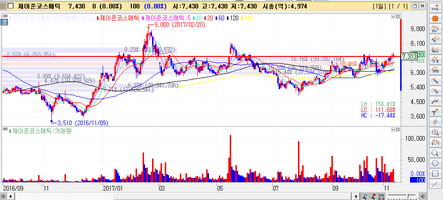443x200 pixels.
Task: Click the magnifier search tool in the sidebar
Action: pyautogui.click(x=435, y=153)
